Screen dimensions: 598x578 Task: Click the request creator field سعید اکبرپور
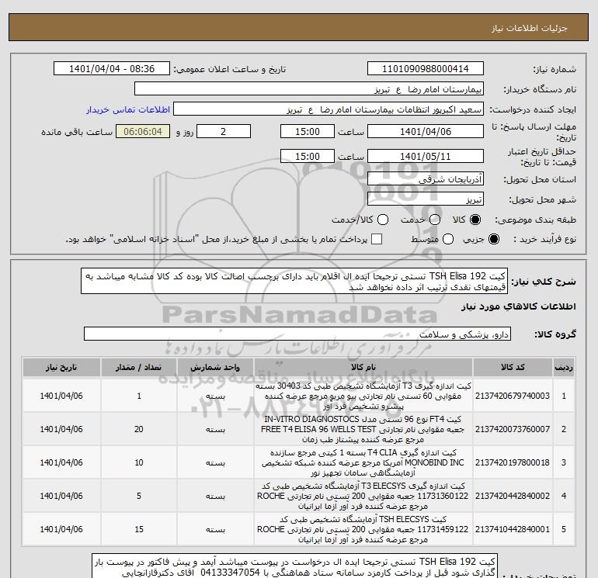329,109
